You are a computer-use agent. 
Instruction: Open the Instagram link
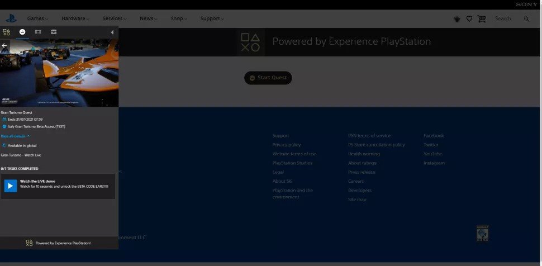(434, 163)
